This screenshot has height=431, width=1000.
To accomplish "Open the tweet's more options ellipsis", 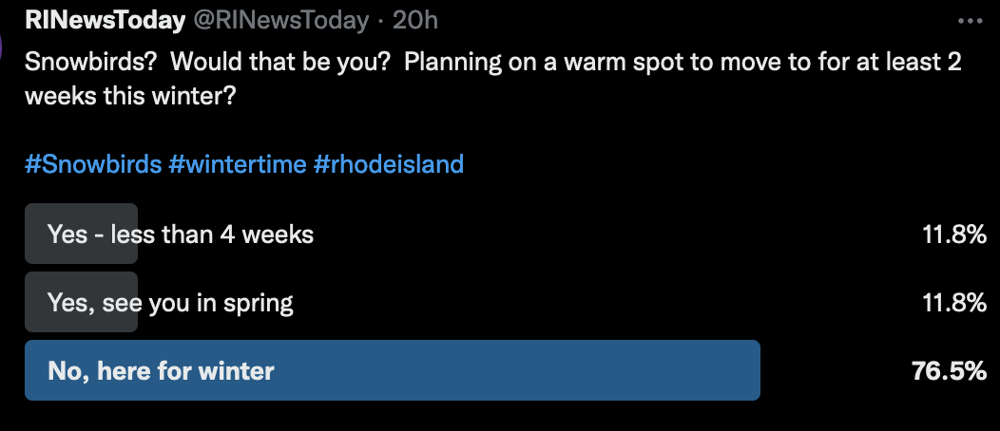I will click(x=969, y=20).
